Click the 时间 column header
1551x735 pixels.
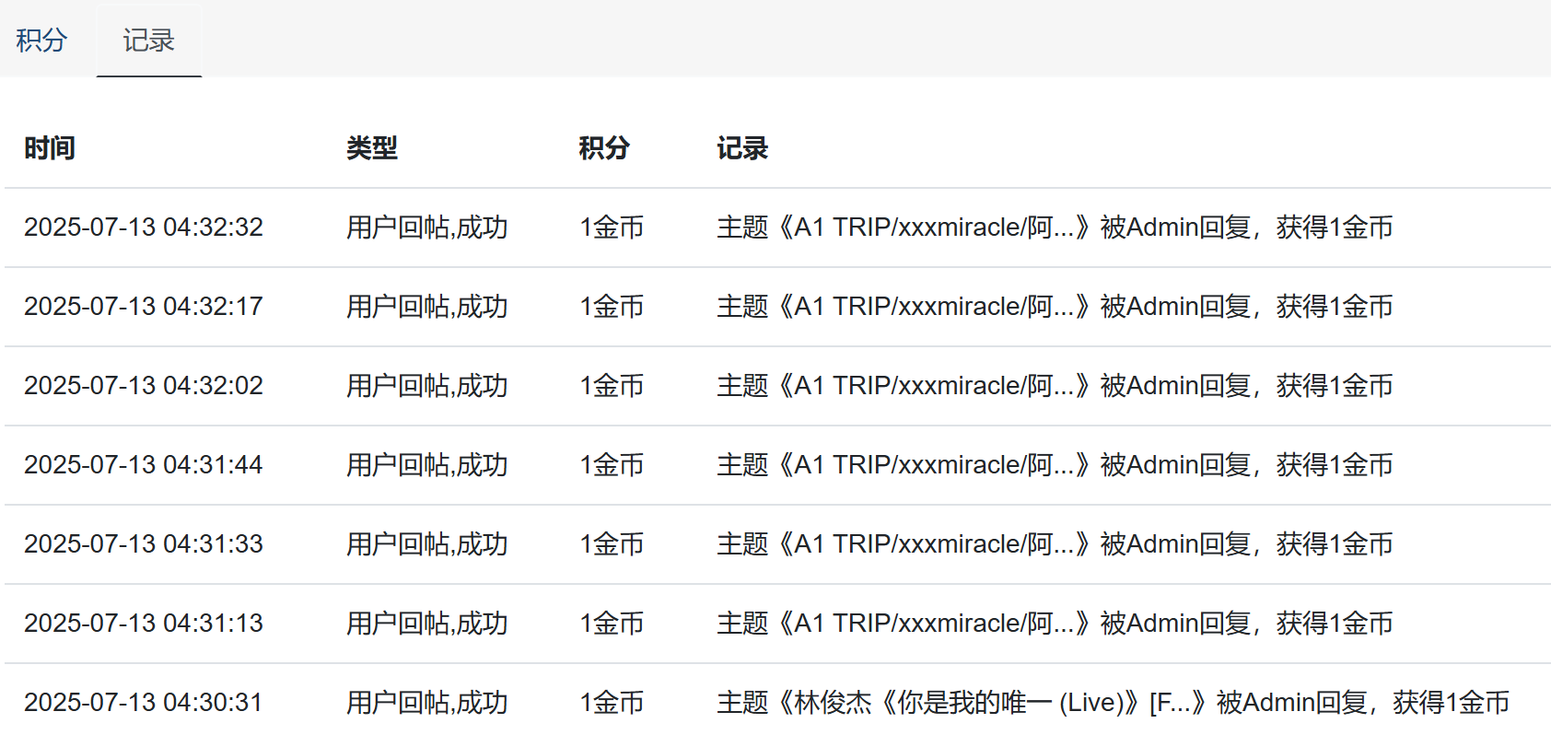[x=50, y=147]
